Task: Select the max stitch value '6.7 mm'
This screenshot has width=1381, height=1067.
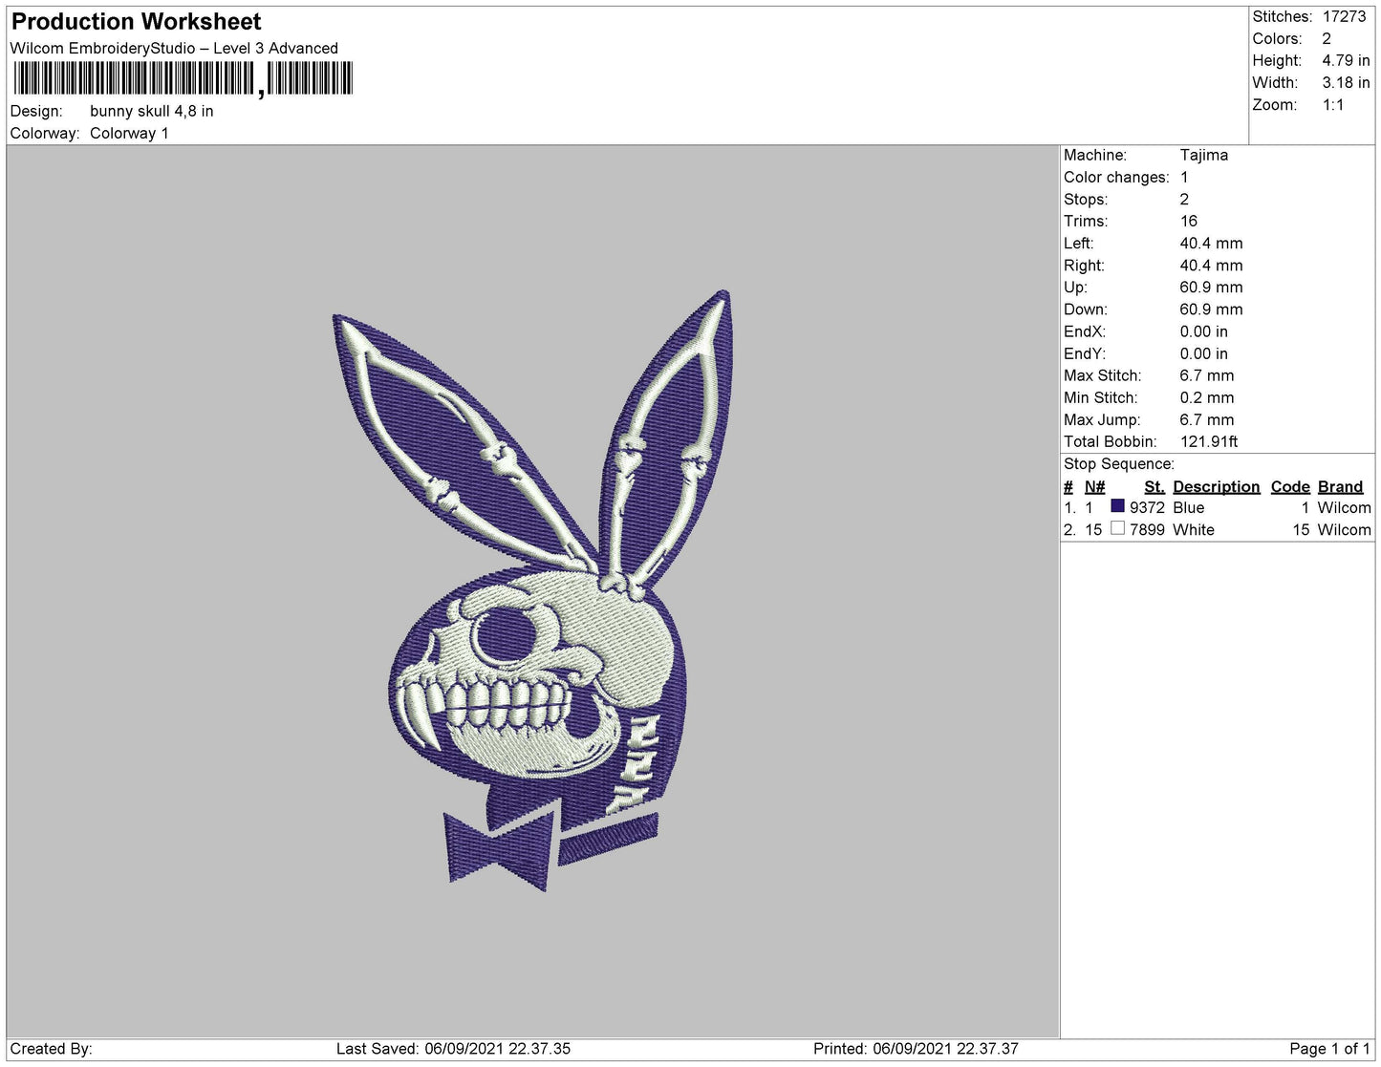Action: point(1207,375)
